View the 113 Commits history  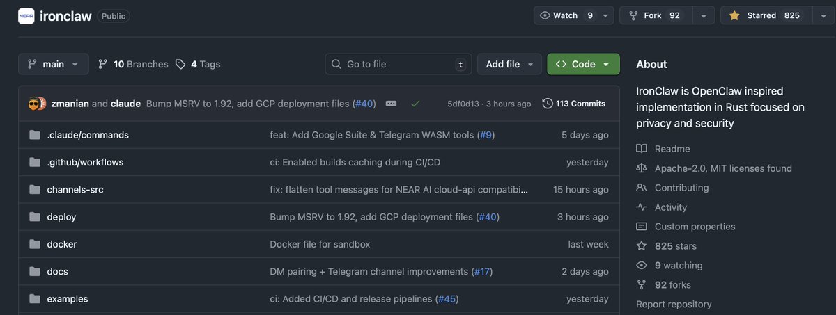573,104
